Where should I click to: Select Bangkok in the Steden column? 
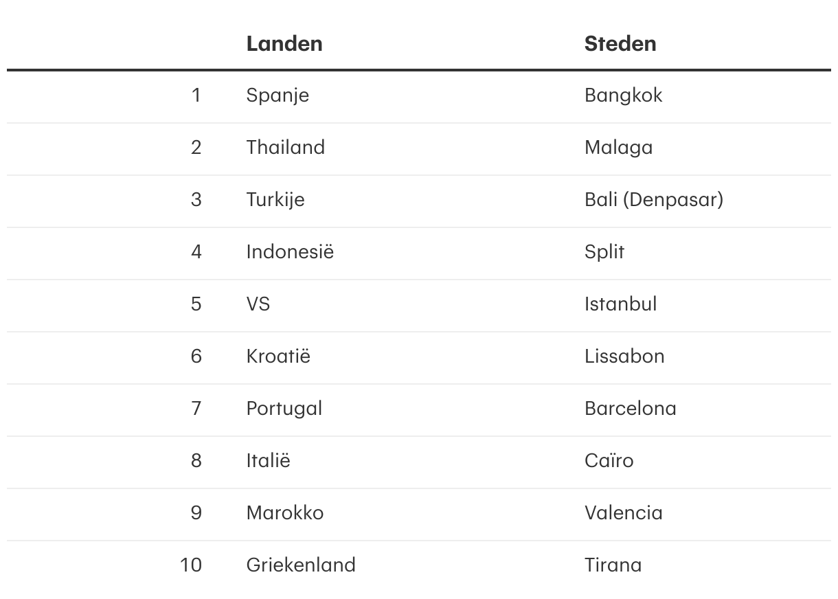pyautogui.click(x=623, y=95)
